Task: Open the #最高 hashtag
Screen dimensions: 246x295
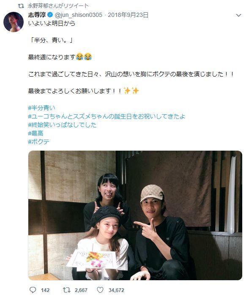Action: tap(36, 133)
